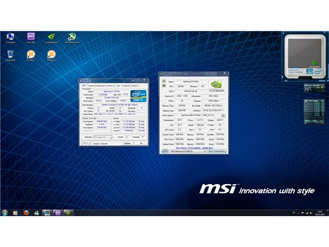This screenshot has width=329, height=247.
Task: Switch to the About tab in CPU-Z
Action: coord(135,86)
